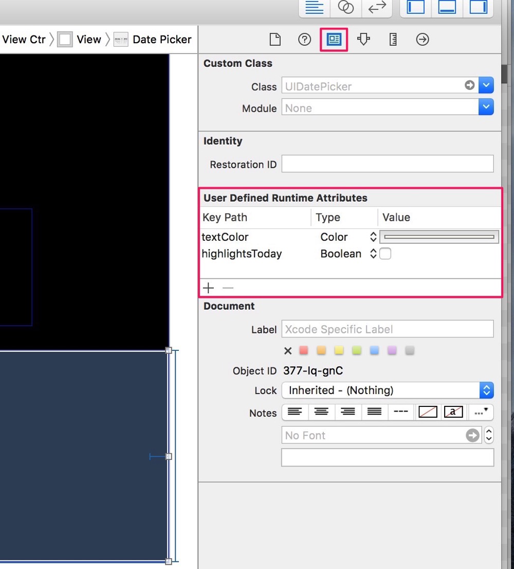Image resolution: width=514 pixels, height=569 pixels.
Task: Choose the blue label color
Action: point(374,350)
